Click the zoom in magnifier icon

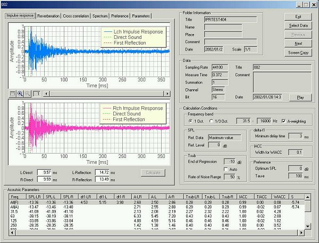click(20, 93)
